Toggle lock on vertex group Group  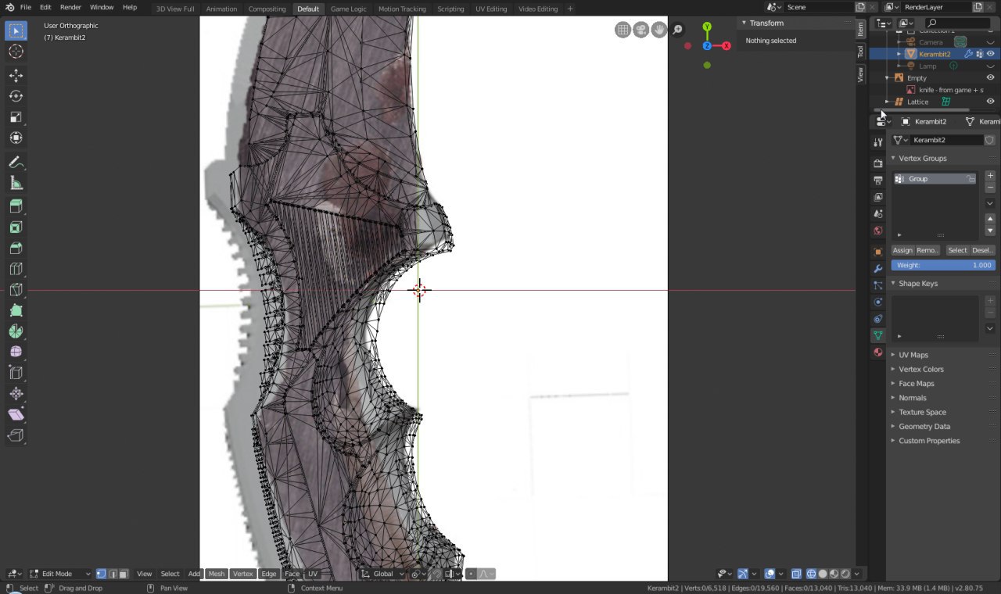tap(971, 179)
